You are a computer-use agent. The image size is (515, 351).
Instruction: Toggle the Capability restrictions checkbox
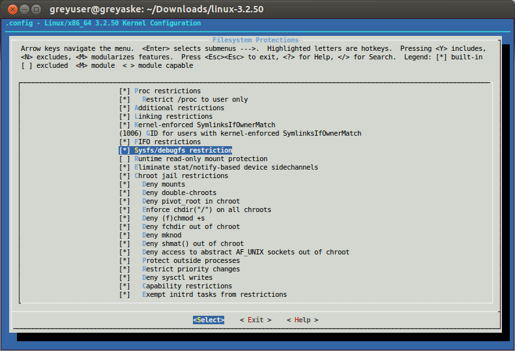tap(125, 286)
